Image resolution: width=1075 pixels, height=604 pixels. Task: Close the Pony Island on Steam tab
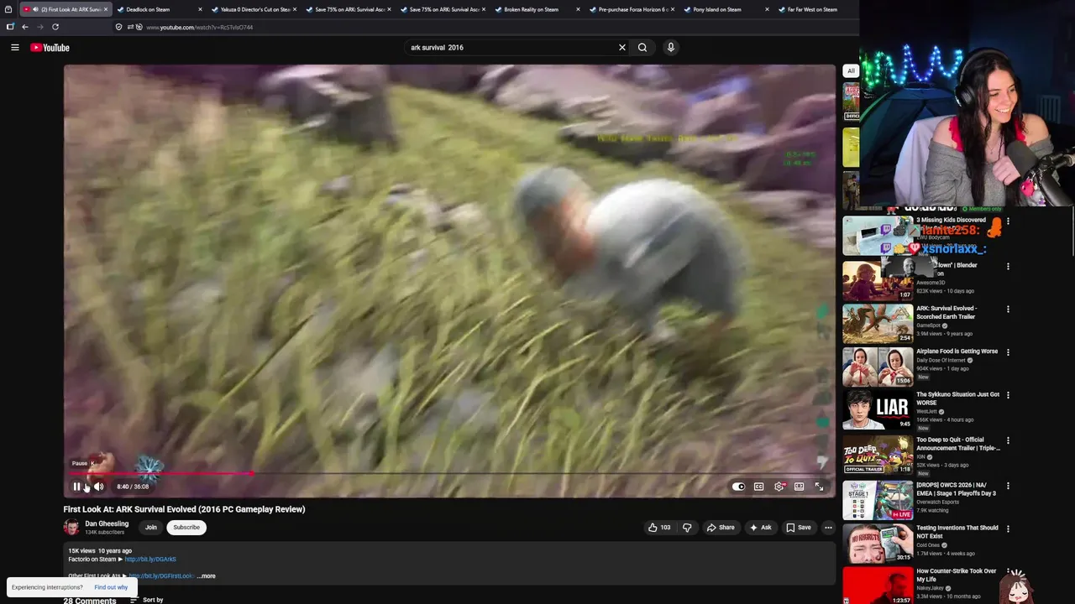(x=767, y=9)
